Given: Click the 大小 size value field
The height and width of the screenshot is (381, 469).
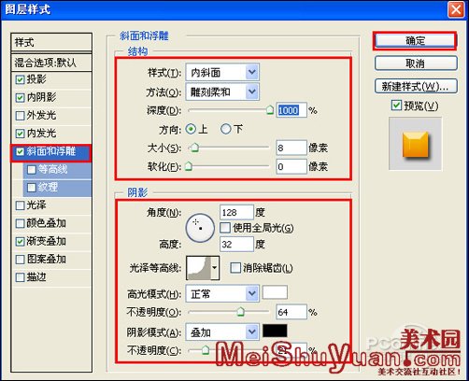Looking at the screenshot, I should (x=291, y=148).
